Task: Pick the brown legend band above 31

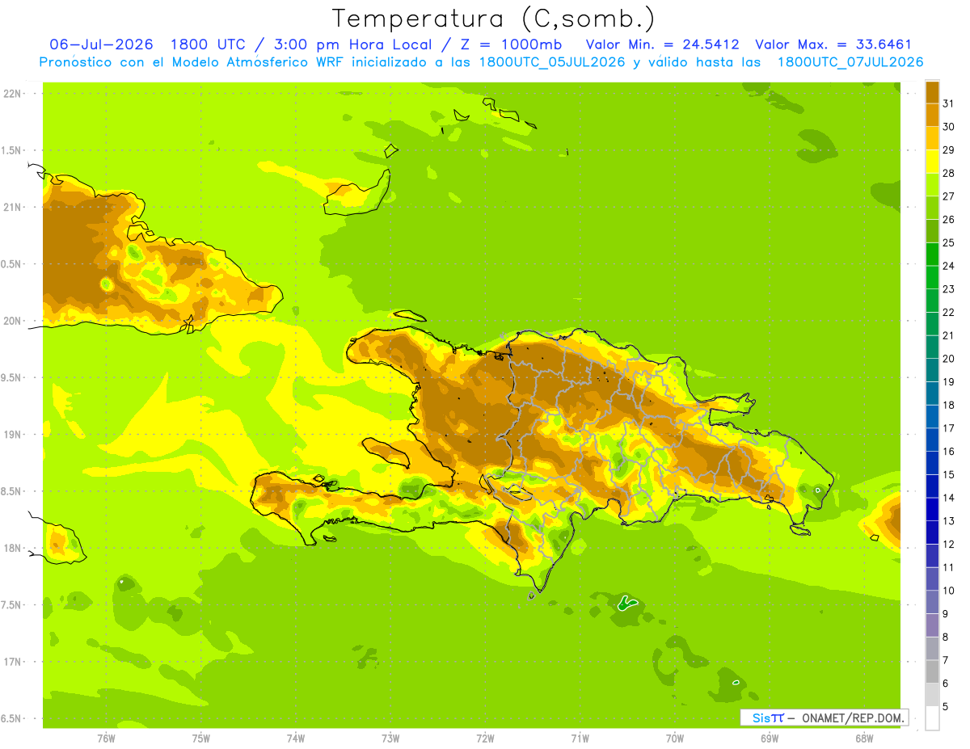Action: point(932,92)
